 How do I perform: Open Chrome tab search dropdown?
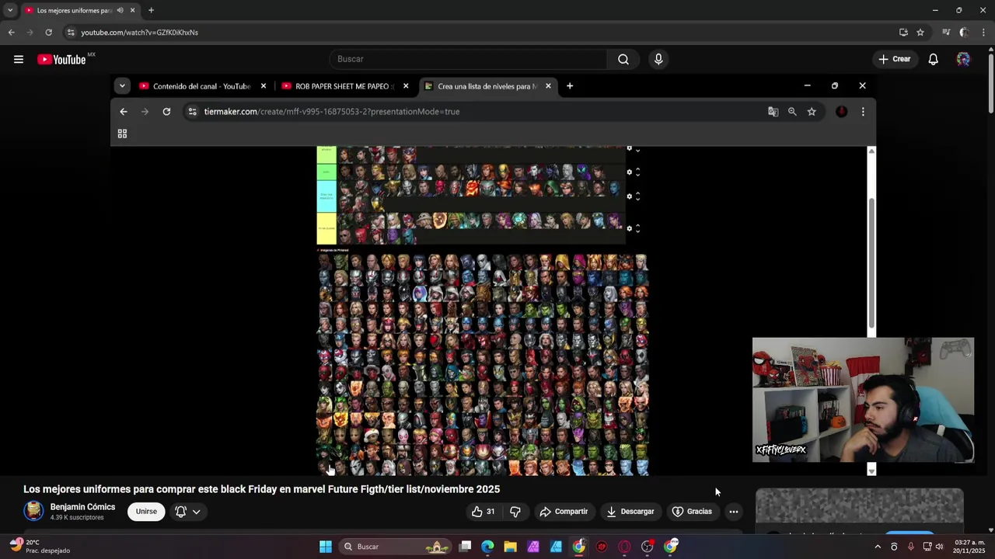[x=10, y=10]
